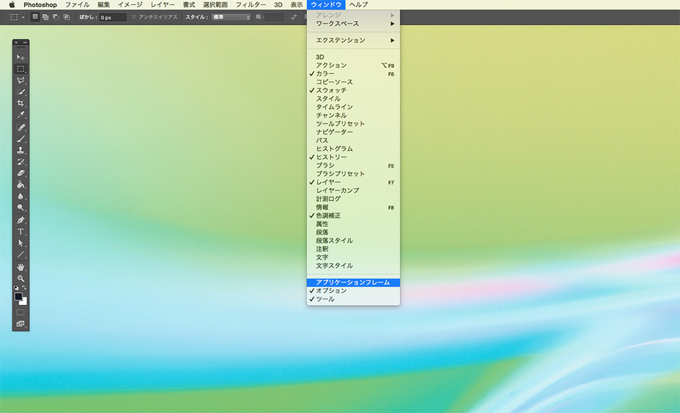Viewport: 680px width, 413px height.
Task: Open the アクション panel
Action: 353,65
